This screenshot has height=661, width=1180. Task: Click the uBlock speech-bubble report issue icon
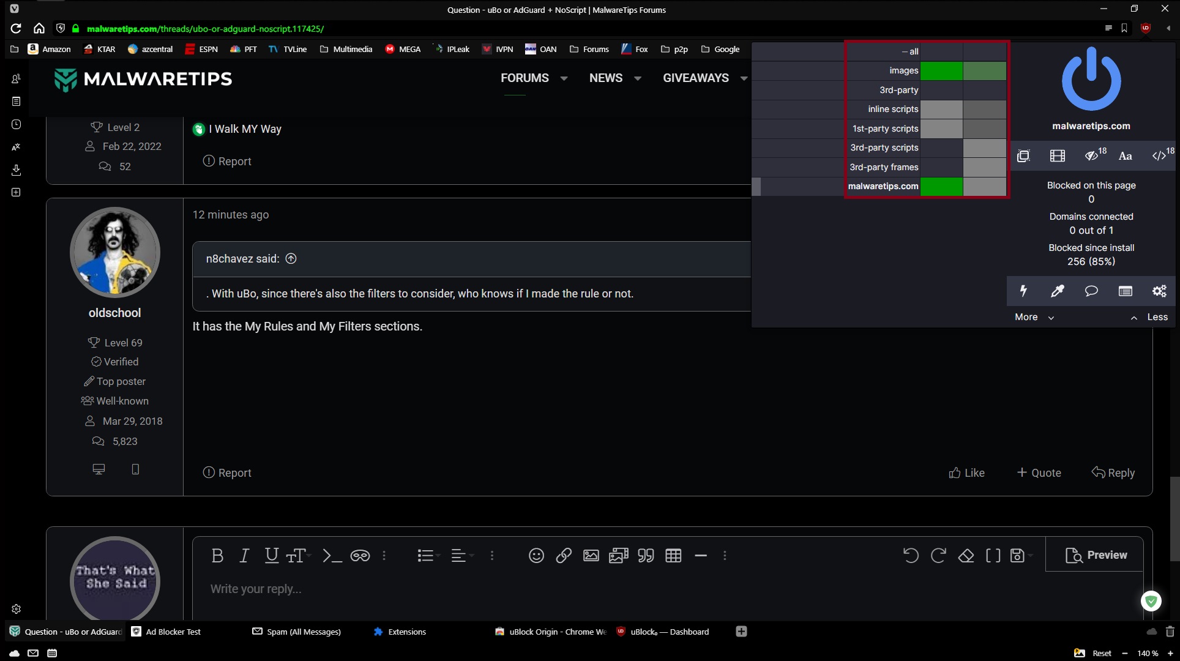click(x=1091, y=291)
